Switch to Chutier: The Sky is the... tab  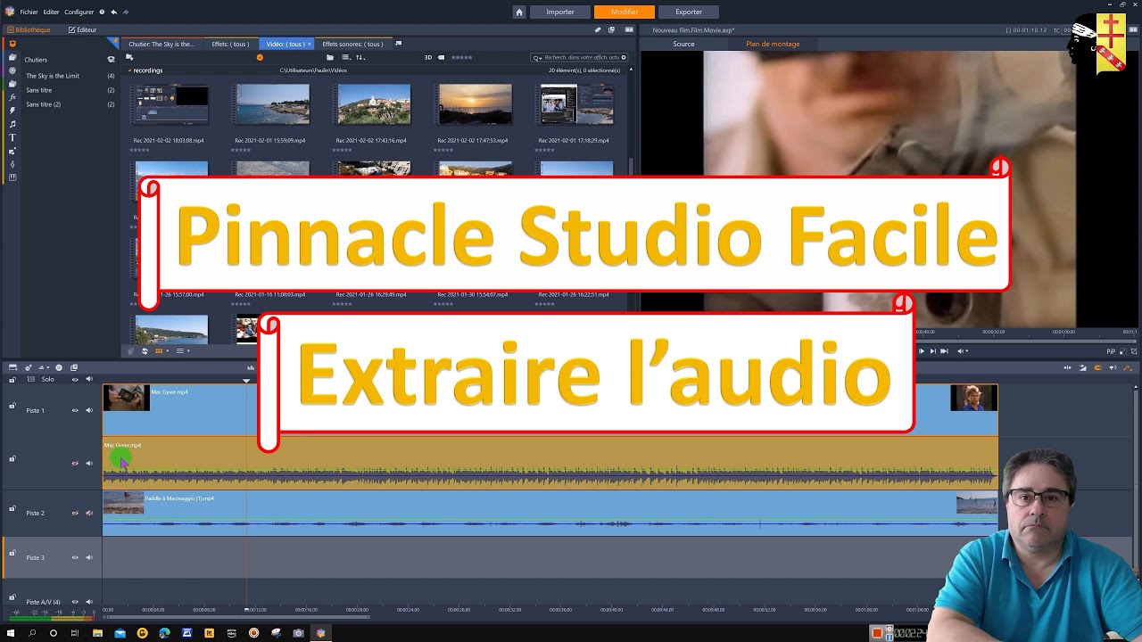pyautogui.click(x=161, y=44)
